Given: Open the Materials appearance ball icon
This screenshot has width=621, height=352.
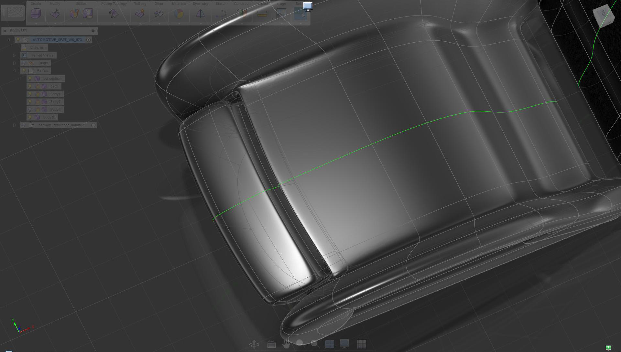Looking at the screenshot, I should point(179,14).
